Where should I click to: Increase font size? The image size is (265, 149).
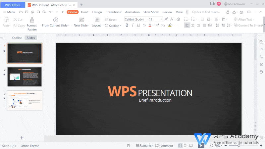[166, 19]
